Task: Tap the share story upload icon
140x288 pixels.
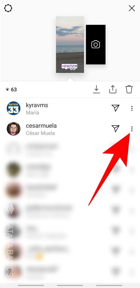Action: tap(113, 89)
